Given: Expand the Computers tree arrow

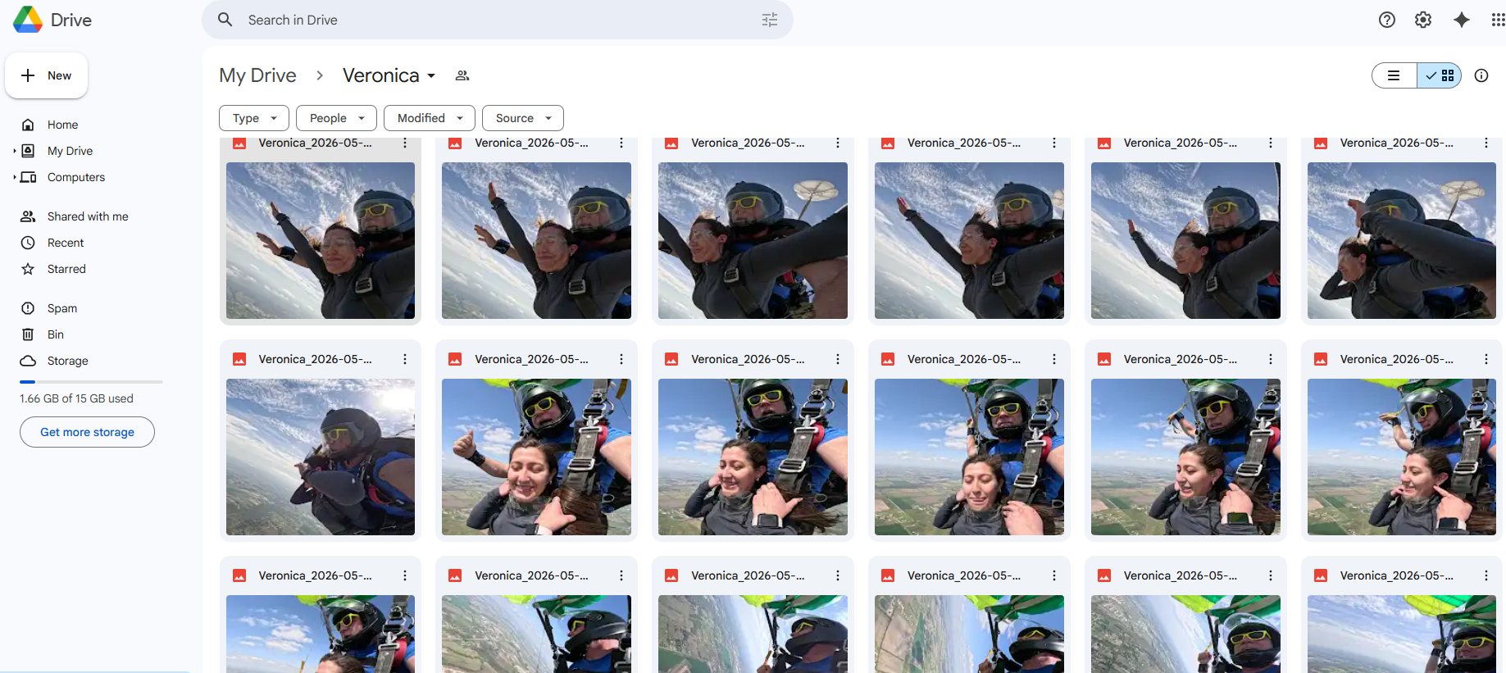Looking at the screenshot, I should [x=15, y=177].
